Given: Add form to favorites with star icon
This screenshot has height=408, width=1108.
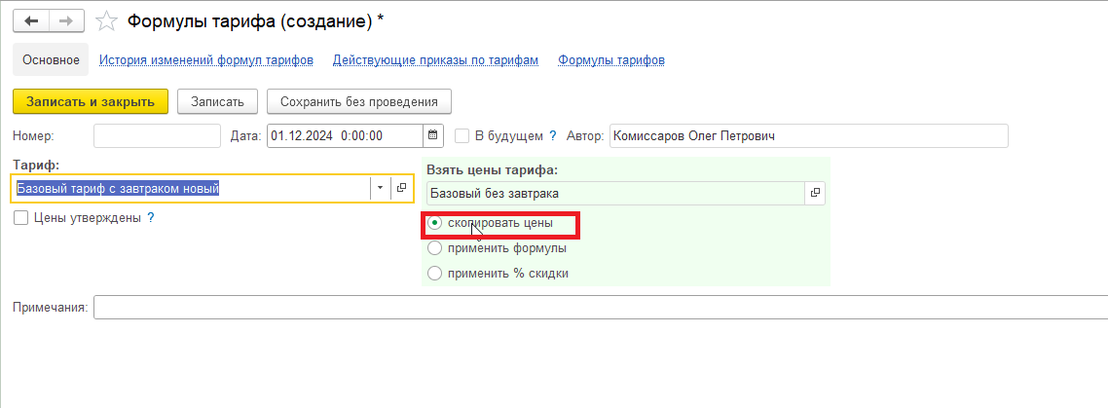Looking at the screenshot, I should (x=106, y=21).
